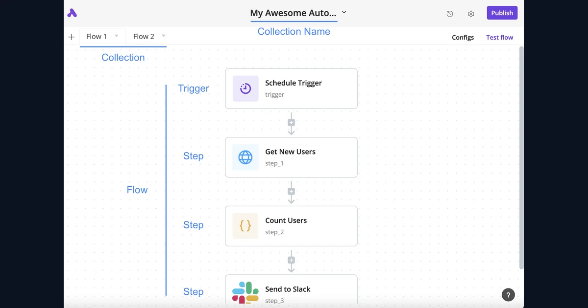Add step after Schedule Trigger
Image resolution: width=588 pixels, height=308 pixels.
291,123
